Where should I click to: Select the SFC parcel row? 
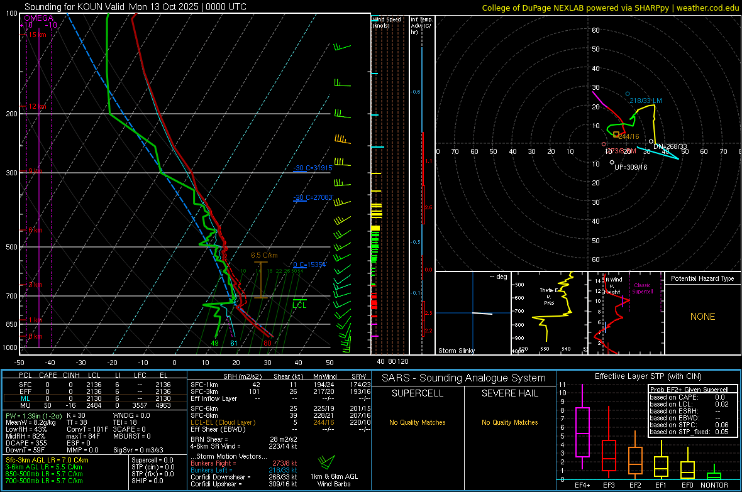point(94,385)
